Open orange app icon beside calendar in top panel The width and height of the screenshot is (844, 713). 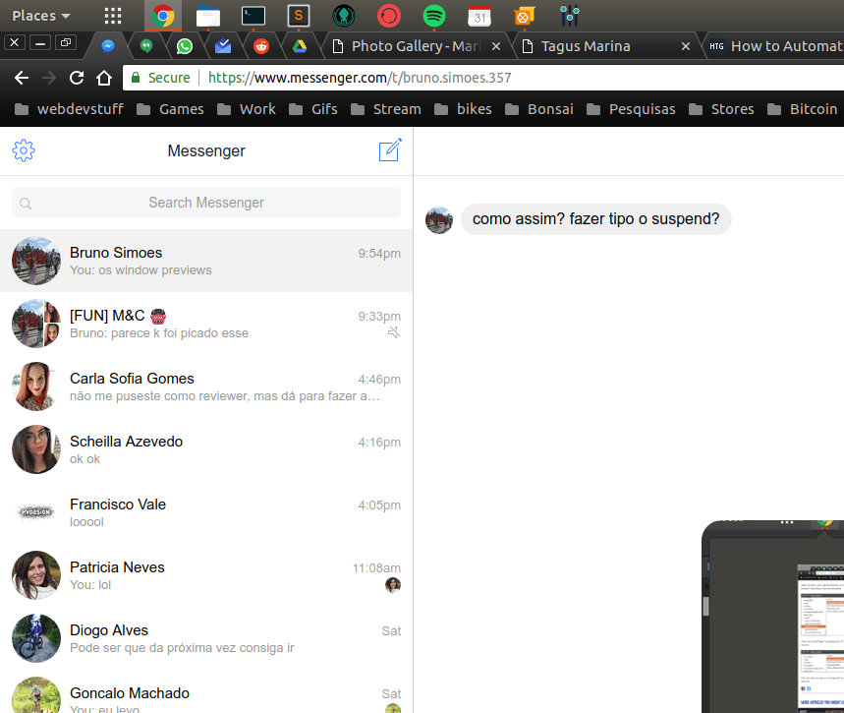click(x=525, y=16)
